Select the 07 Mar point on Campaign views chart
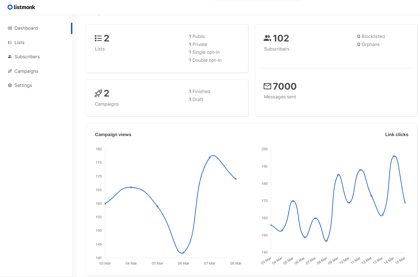The height and width of the screenshot is (277, 420). pos(210,157)
